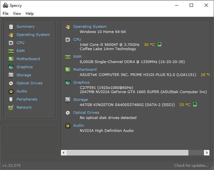Click the Storage heading in main panel

pyautogui.click(x=80, y=100)
